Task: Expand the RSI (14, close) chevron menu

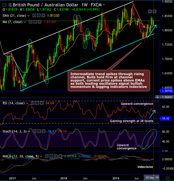Action: pyautogui.click(x=27, y=103)
